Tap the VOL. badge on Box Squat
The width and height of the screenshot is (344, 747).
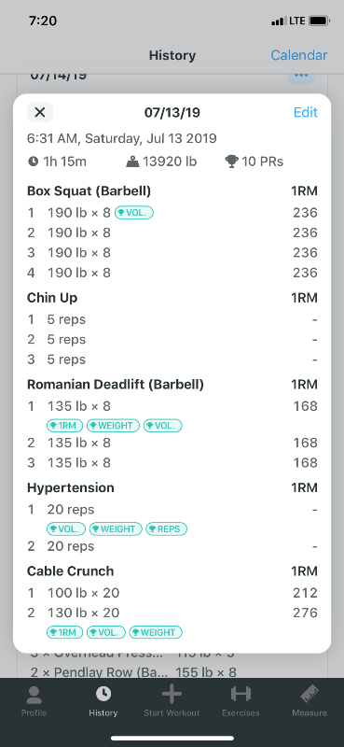(134, 213)
